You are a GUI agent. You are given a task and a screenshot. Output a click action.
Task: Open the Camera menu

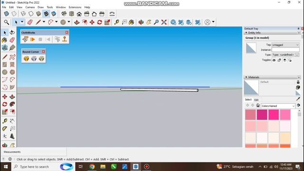[x=30, y=7]
